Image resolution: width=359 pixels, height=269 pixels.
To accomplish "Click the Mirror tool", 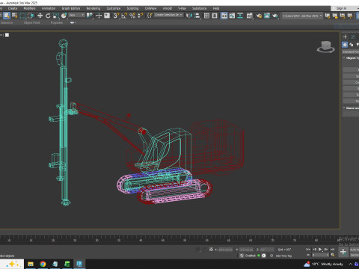I will click(189, 16).
